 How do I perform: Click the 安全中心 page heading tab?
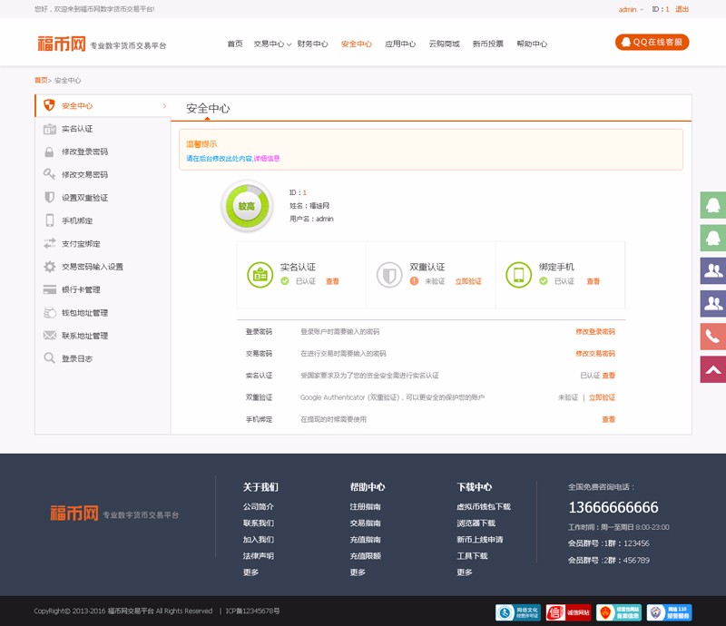(x=208, y=108)
